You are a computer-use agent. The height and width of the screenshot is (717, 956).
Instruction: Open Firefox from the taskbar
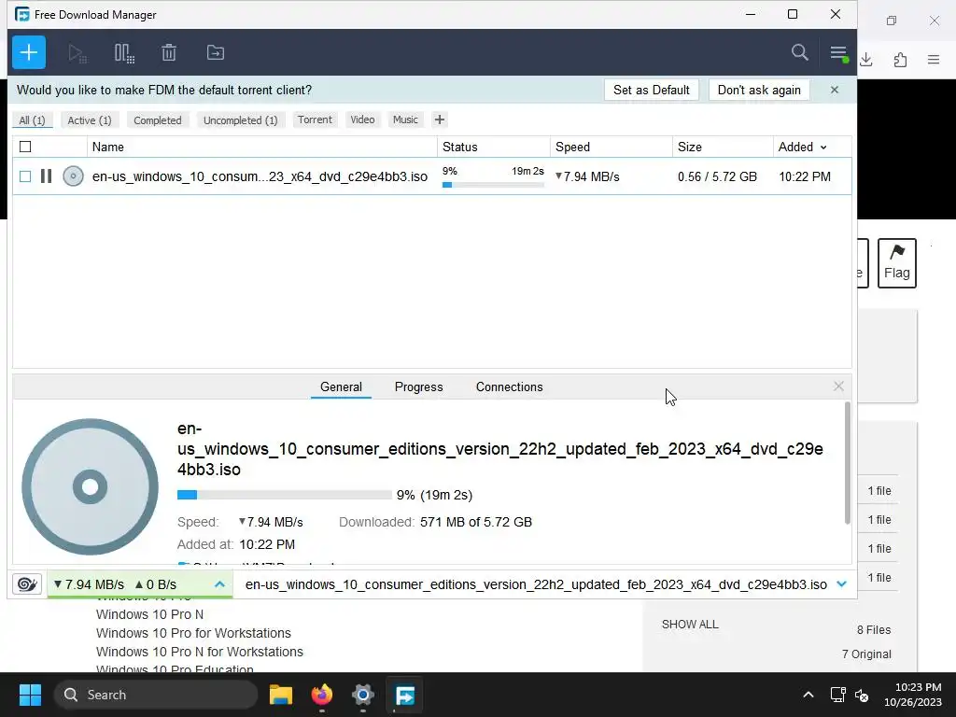click(322, 695)
